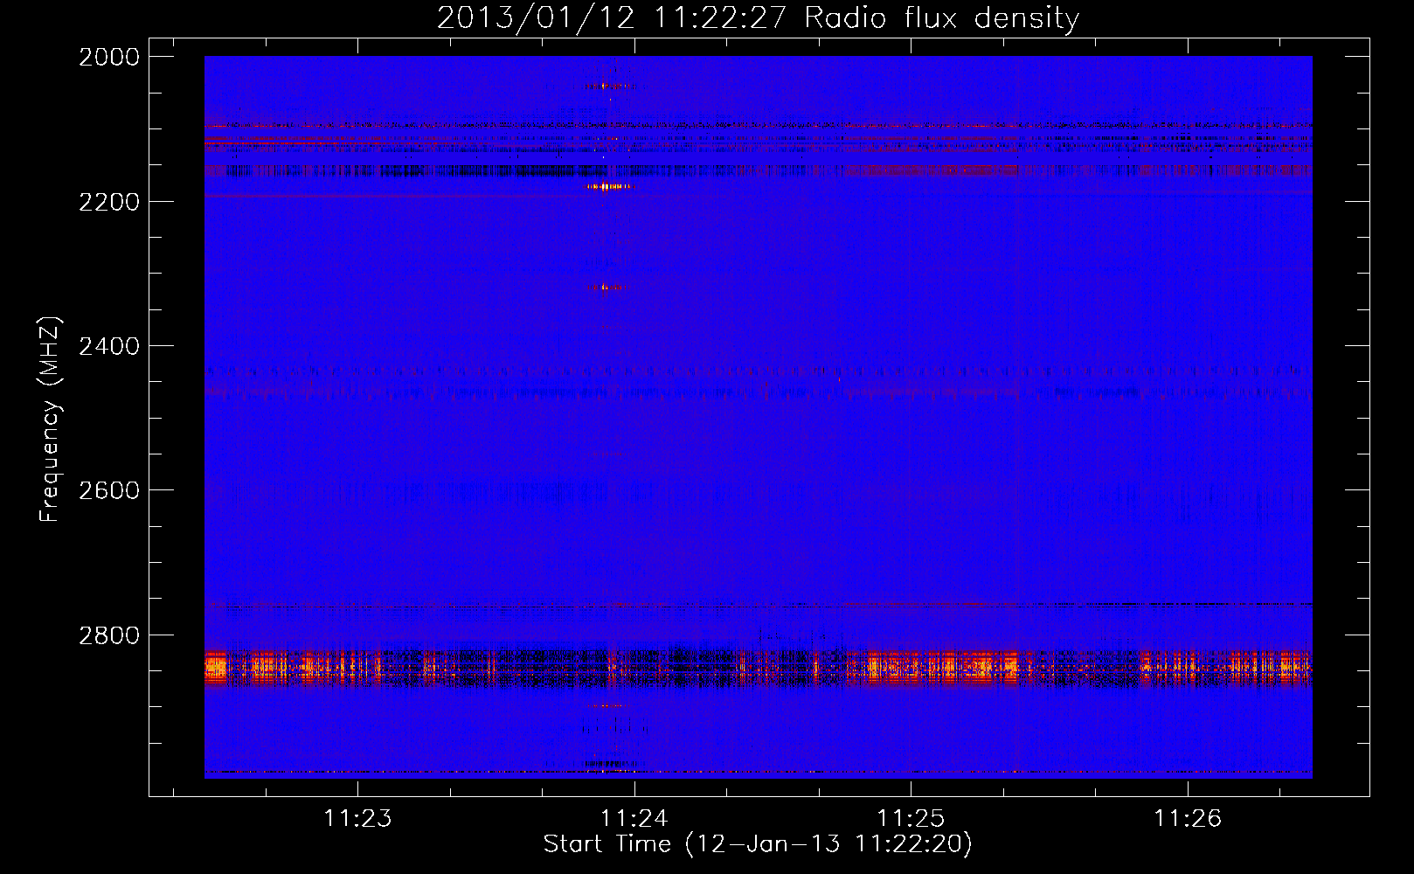This screenshot has width=1414, height=874.
Task: Click the bright emission band start near 2850 MHz
Action: [215, 669]
